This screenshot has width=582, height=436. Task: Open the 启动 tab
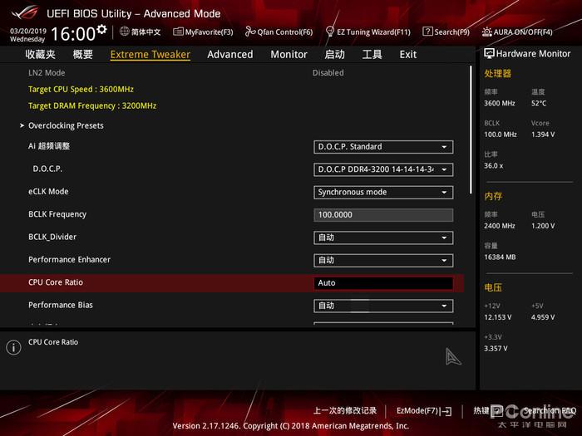coord(334,55)
